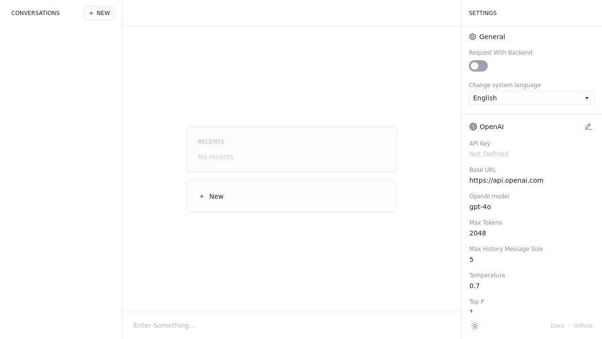602x339 pixels.
Task: Click the Enter Something message input field
Action: pos(292,325)
